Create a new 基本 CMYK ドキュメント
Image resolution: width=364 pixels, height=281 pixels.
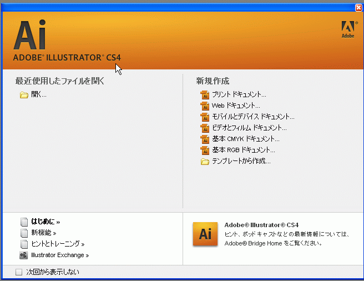tap(246, 139)
